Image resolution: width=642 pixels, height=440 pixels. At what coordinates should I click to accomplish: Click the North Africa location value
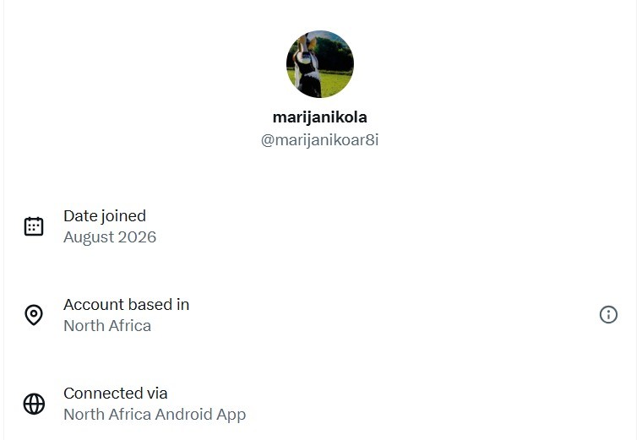pyautogui.click(x=107, y=326)
